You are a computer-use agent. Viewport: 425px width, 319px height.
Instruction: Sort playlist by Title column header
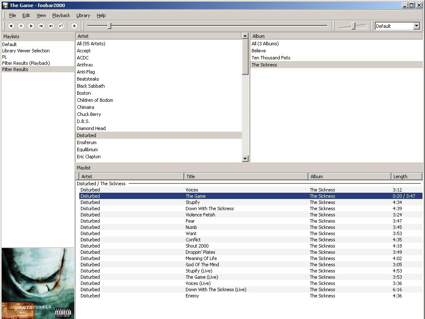[246, 176]
